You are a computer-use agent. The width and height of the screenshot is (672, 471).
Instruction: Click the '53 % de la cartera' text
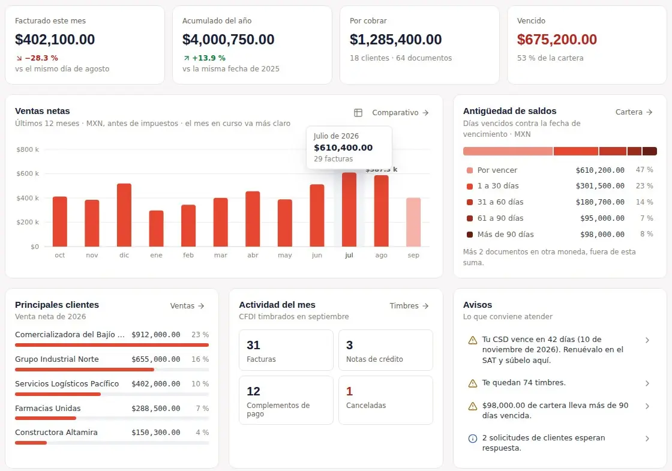click(x=550, y=58)
